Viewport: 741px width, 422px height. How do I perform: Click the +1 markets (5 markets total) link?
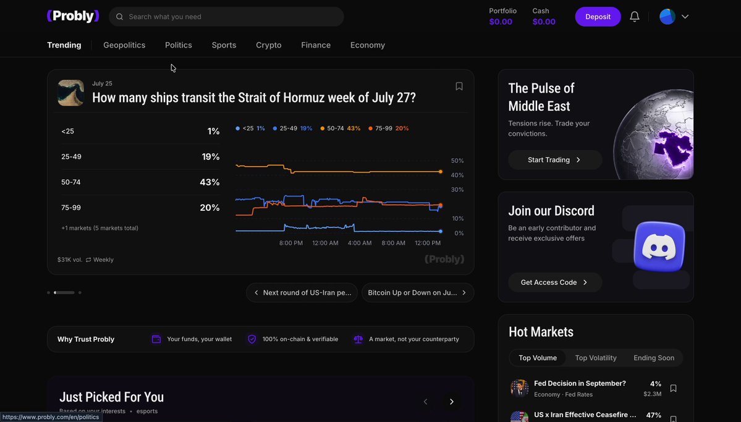(100, 228)
